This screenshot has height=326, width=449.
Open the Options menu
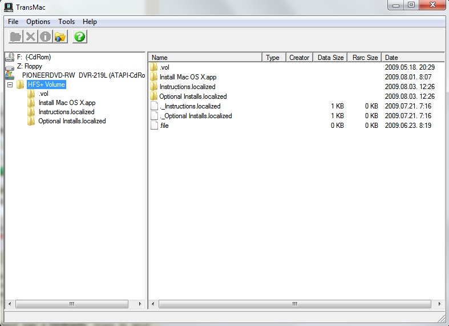pyautogui.click(x=38, y=22)
